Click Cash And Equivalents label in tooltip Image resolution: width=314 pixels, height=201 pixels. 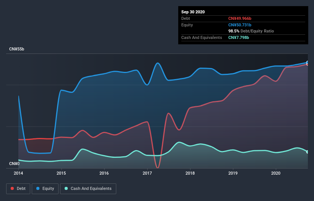coord(202,37)
